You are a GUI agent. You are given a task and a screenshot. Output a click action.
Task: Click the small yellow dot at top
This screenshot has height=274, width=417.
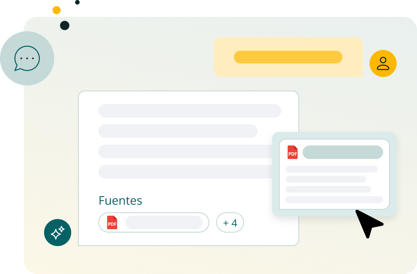click(x=56, y=10)
